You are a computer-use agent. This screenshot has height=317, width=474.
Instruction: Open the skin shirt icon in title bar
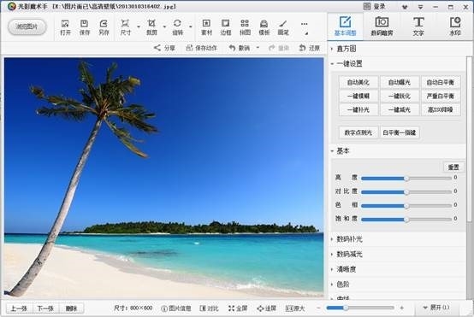[405, 7]
